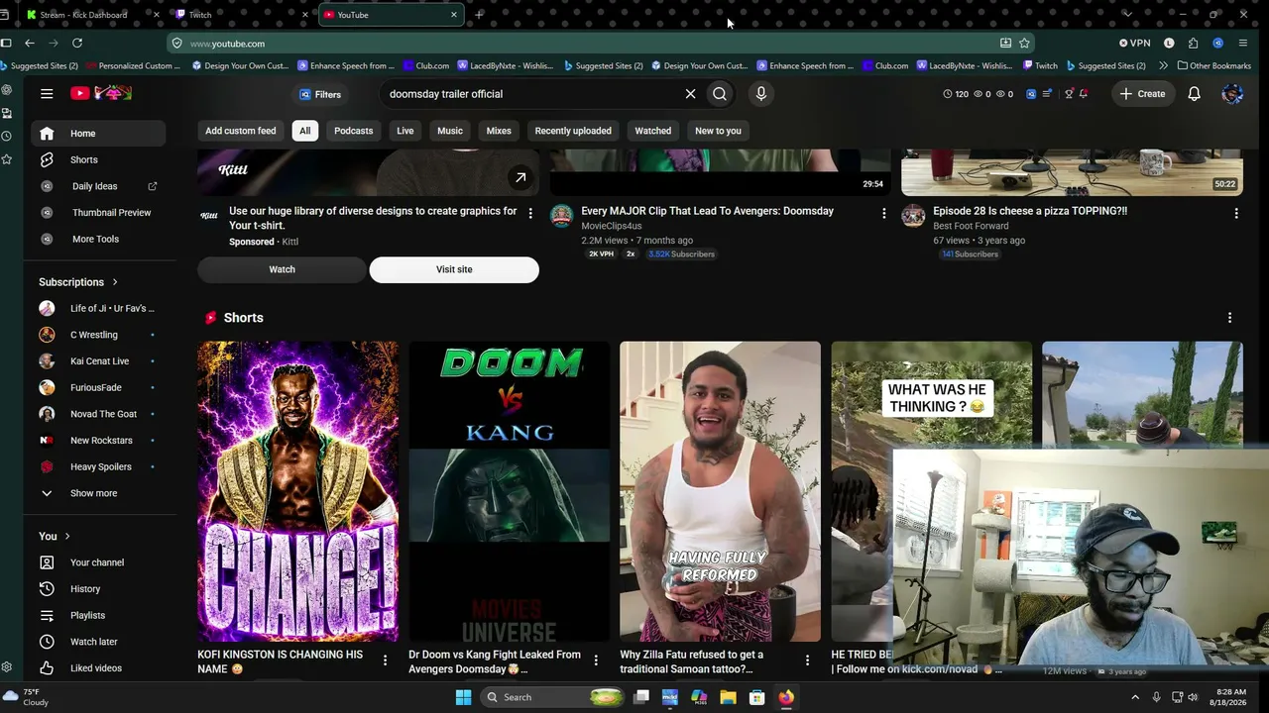The height and width of the screenshot is (713, 1269).
Task: Open Task View on the taskbar
Action: [641, 697]
